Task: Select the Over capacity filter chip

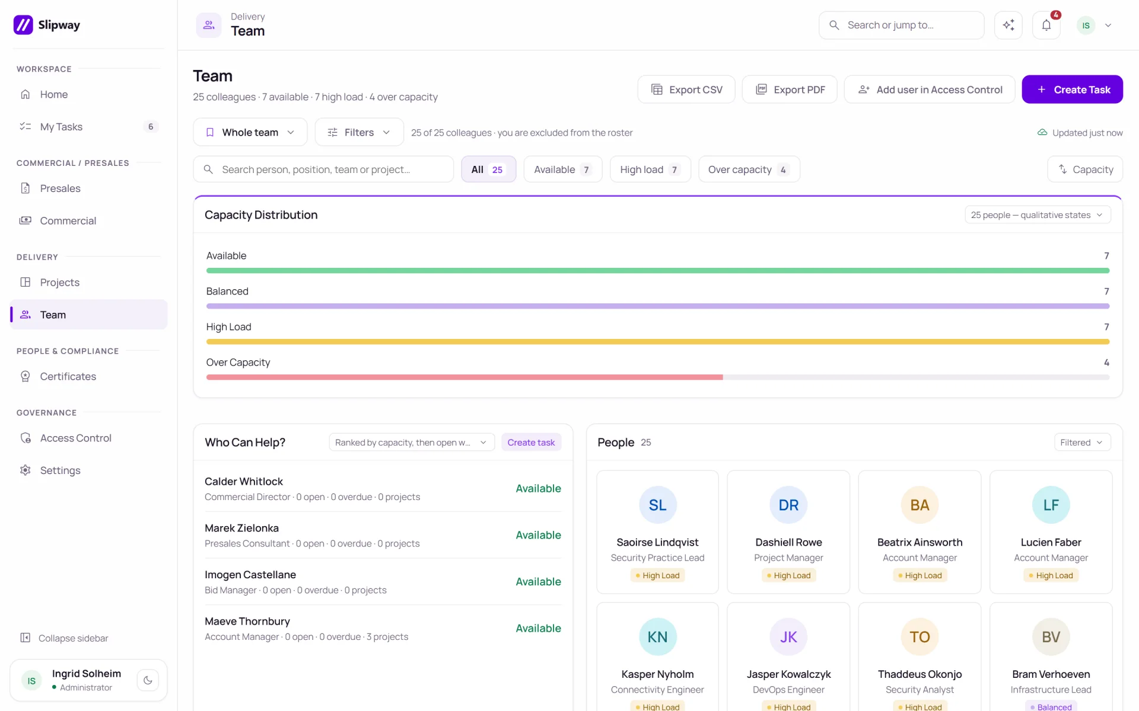Action: [x=749, y=169]
